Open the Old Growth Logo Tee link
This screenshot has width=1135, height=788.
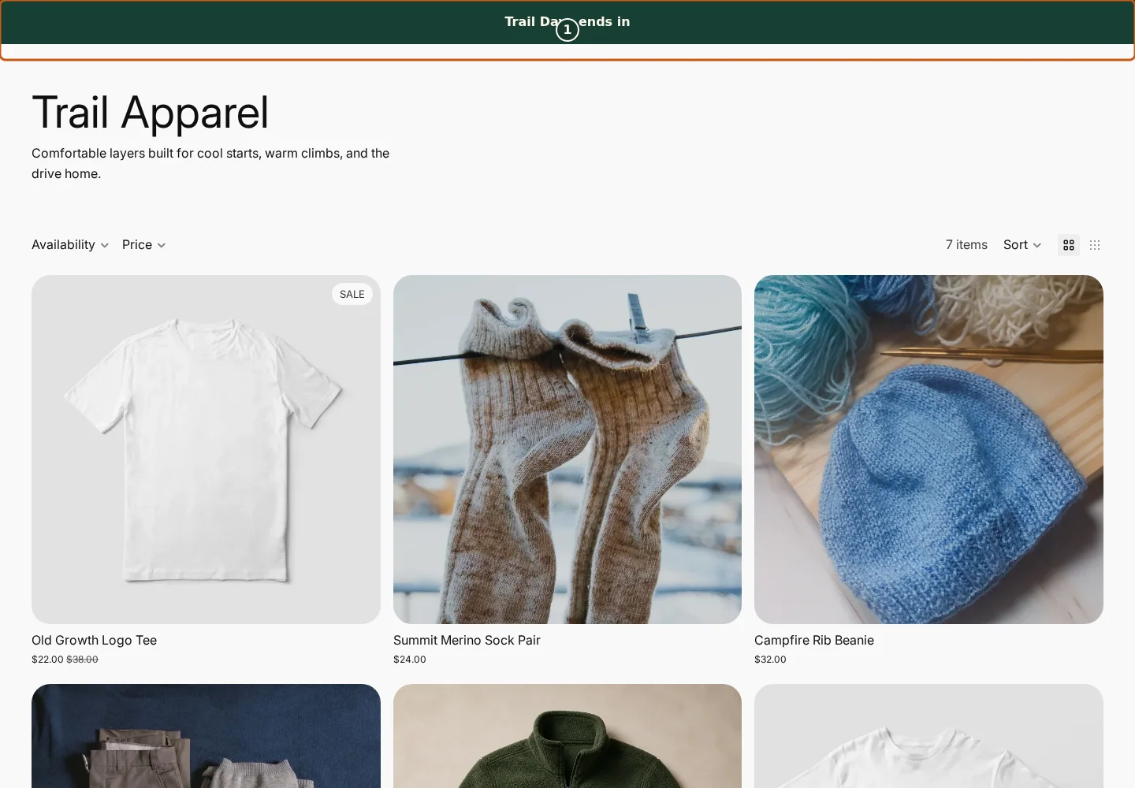(x=95, y=640)
